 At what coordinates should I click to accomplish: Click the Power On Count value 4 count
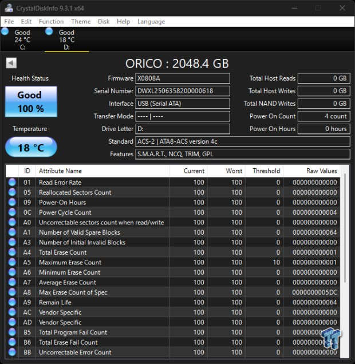tap(324, 116)
